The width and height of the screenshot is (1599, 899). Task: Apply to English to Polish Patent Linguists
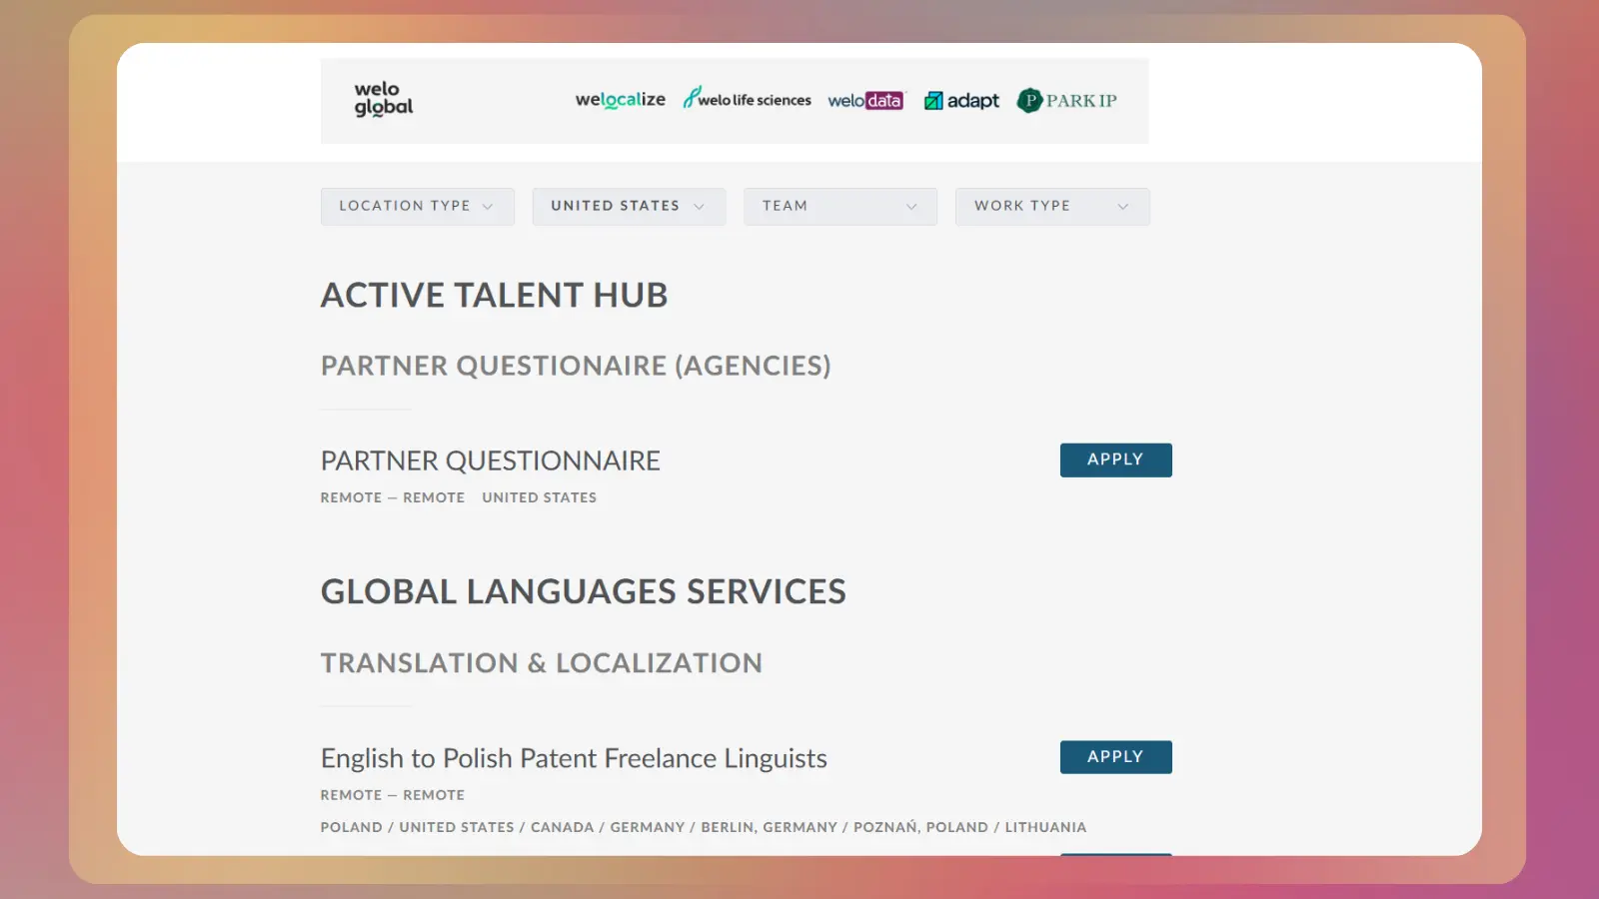point(1115,756)
